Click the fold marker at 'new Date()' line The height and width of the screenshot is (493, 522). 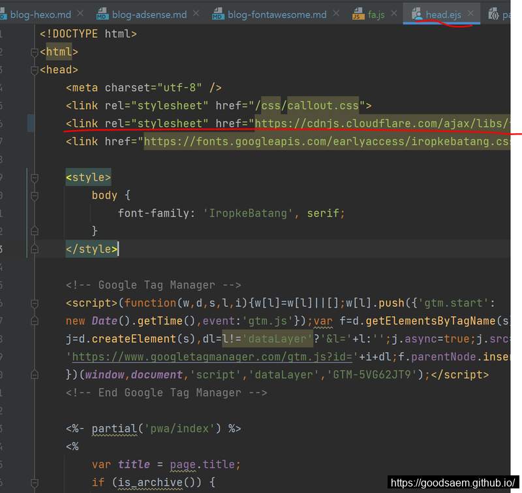coord(34,321)
